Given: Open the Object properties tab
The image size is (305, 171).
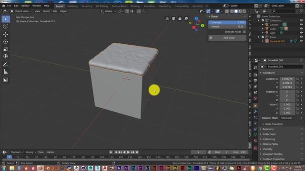Looking at the screenshot, I should coord(255,105).
